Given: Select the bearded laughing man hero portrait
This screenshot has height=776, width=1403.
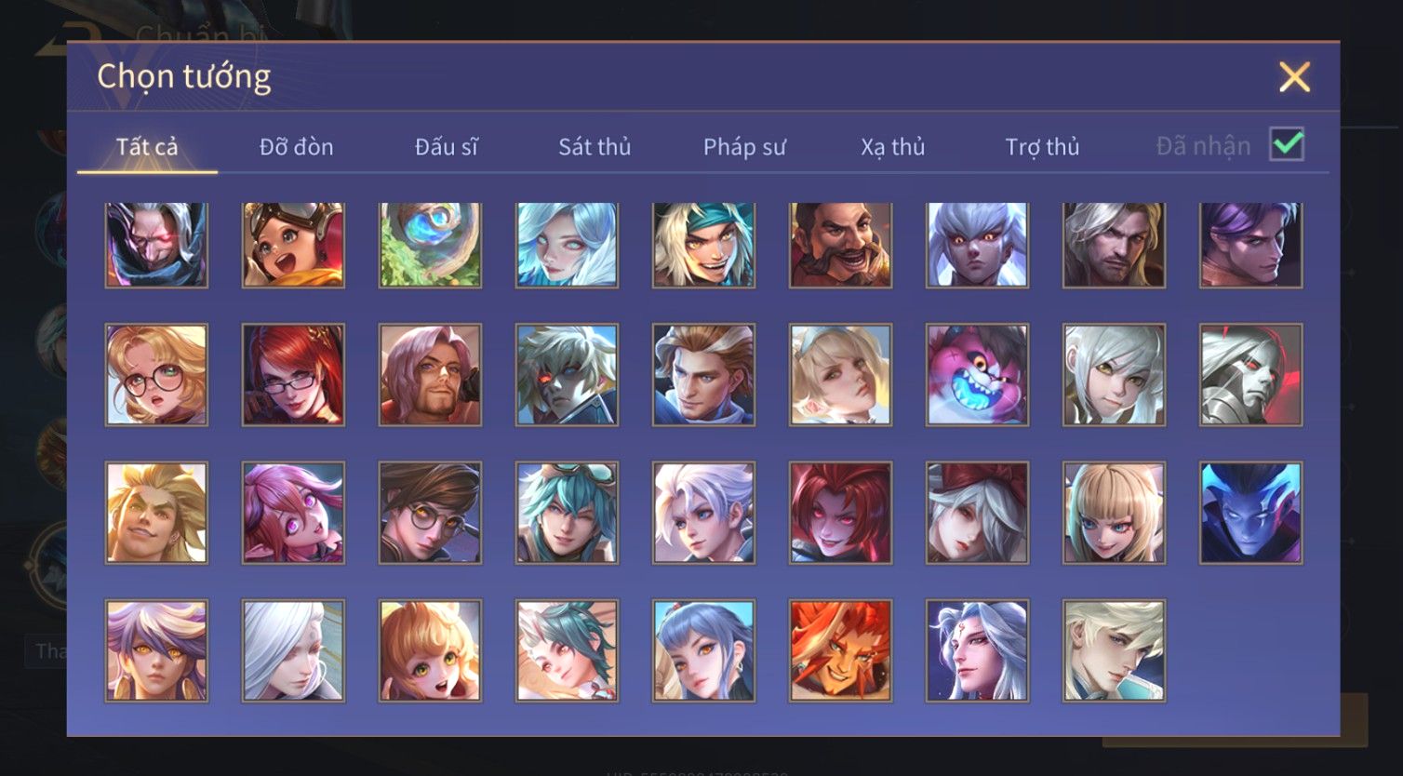Looking at the screenshot, I should click(x=840, y=245).
